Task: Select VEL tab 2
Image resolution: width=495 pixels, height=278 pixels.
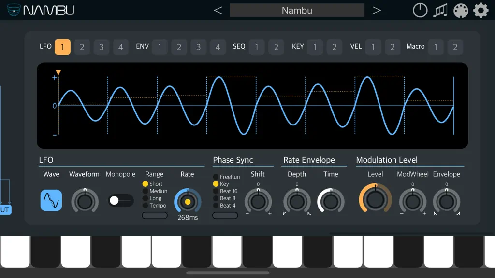Action: pos(393,47)
